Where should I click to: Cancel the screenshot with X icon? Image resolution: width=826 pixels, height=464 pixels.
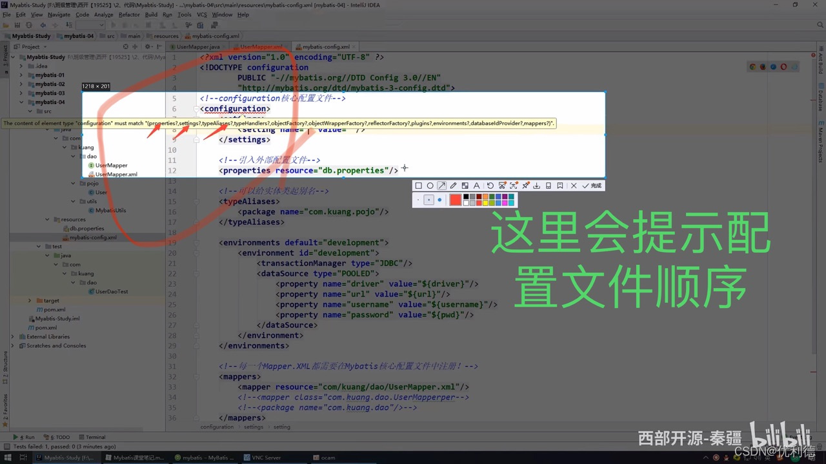click(574, 186)
